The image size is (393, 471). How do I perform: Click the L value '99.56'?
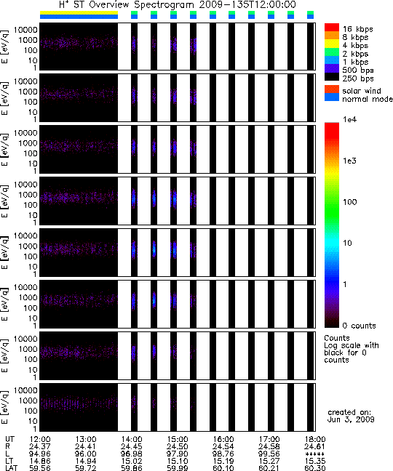(269, 454)
